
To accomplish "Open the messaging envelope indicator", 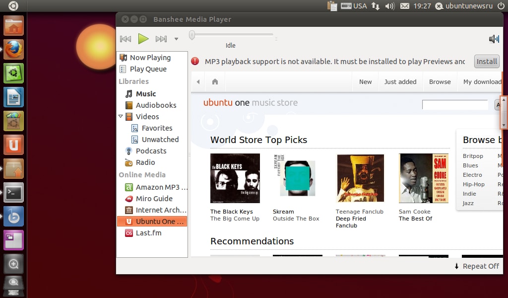I will [x=405, y=6].
